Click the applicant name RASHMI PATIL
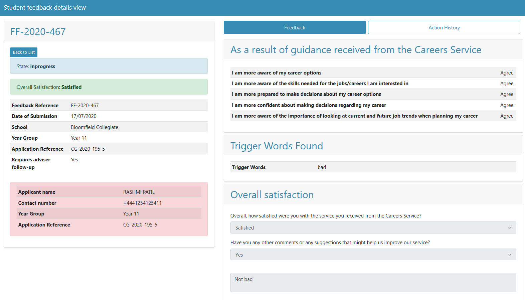This screenshot has width=525, height=300. (139, 192)
